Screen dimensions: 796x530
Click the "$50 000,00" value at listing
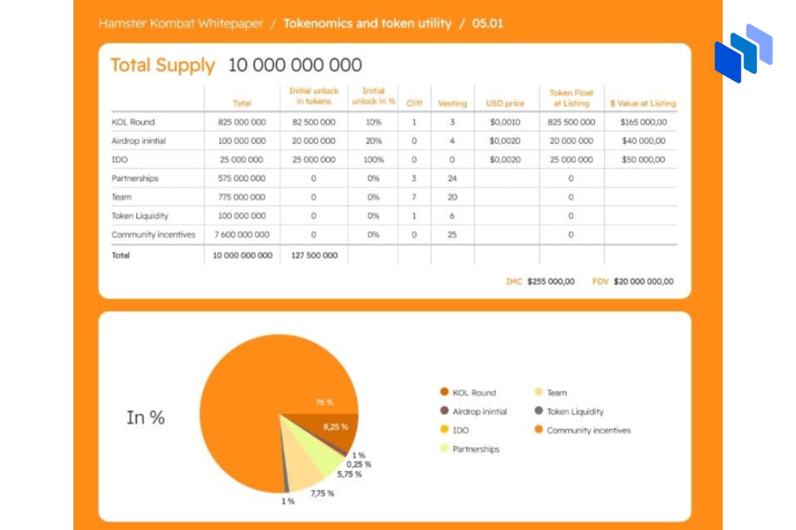644,159
